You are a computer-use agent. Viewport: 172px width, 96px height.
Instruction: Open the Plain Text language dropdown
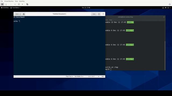[69, 77]
